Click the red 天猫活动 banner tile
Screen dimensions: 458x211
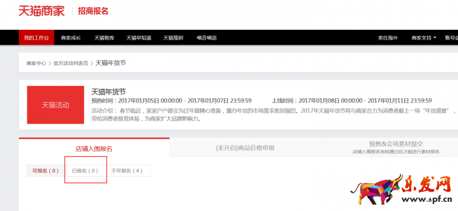[x=56, y=105]
